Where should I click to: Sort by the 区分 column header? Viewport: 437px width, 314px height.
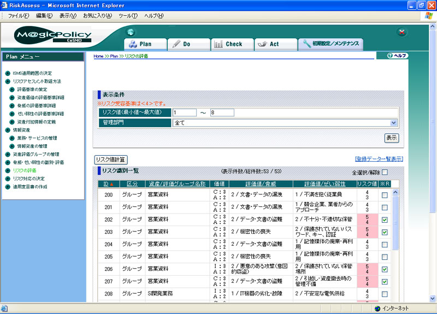(x=132, y=184)
